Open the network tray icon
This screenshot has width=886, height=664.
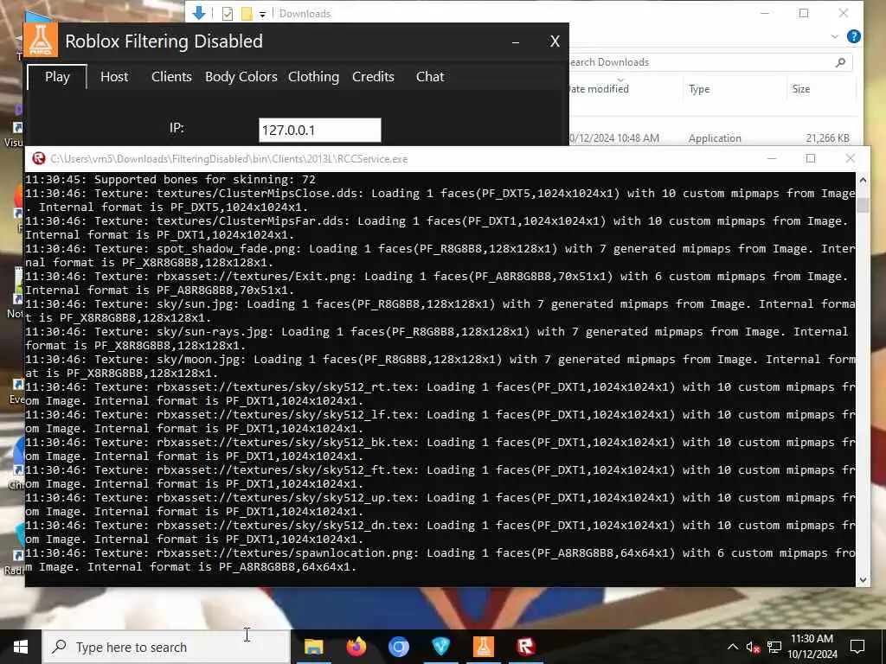774,647
